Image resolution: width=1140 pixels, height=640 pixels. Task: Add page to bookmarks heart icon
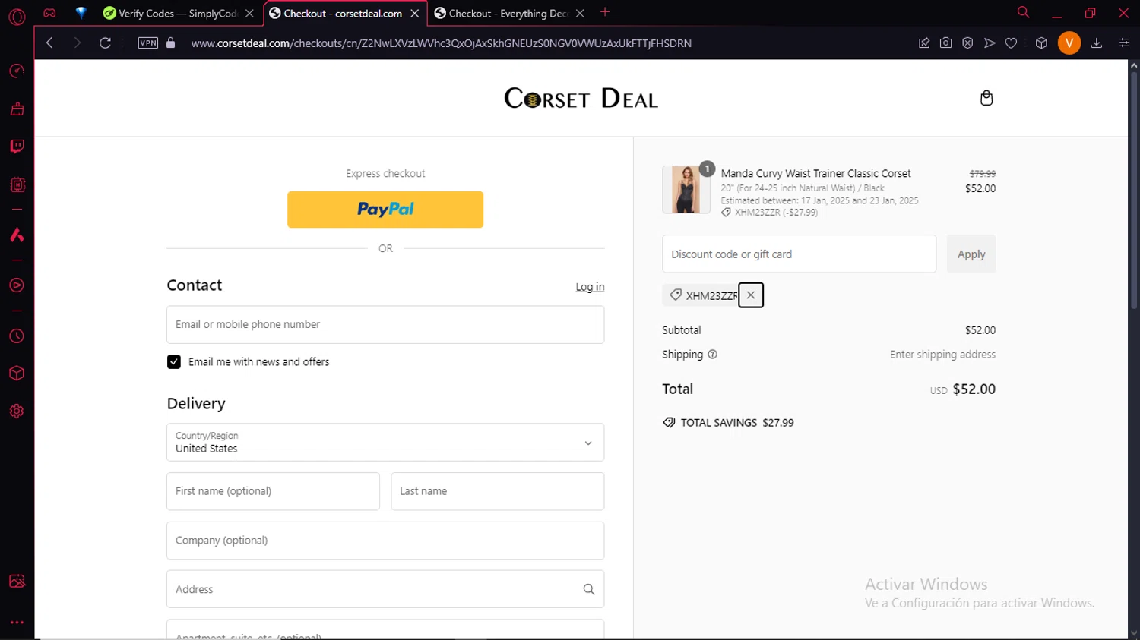[1012, 43]
